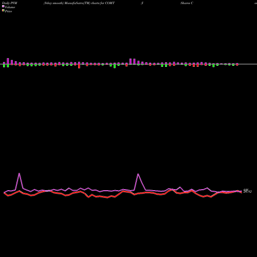Click the 'Shares C' text at top
Screen dimensions: 257x257
[x=187, y=3]
